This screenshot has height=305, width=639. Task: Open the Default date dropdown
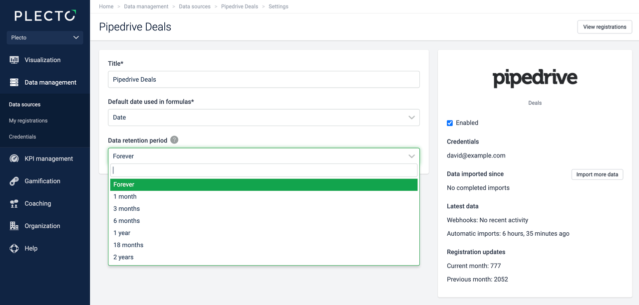pos(264,118)
